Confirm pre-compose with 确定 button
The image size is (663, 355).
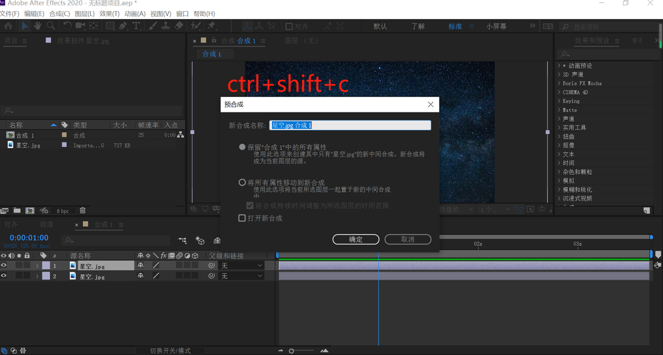point(356,240)
